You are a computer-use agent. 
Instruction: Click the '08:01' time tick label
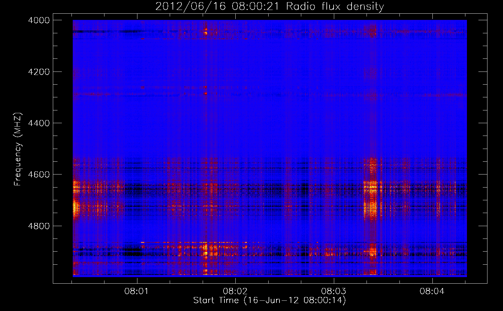pyautogui.click(x=137, y=291)
